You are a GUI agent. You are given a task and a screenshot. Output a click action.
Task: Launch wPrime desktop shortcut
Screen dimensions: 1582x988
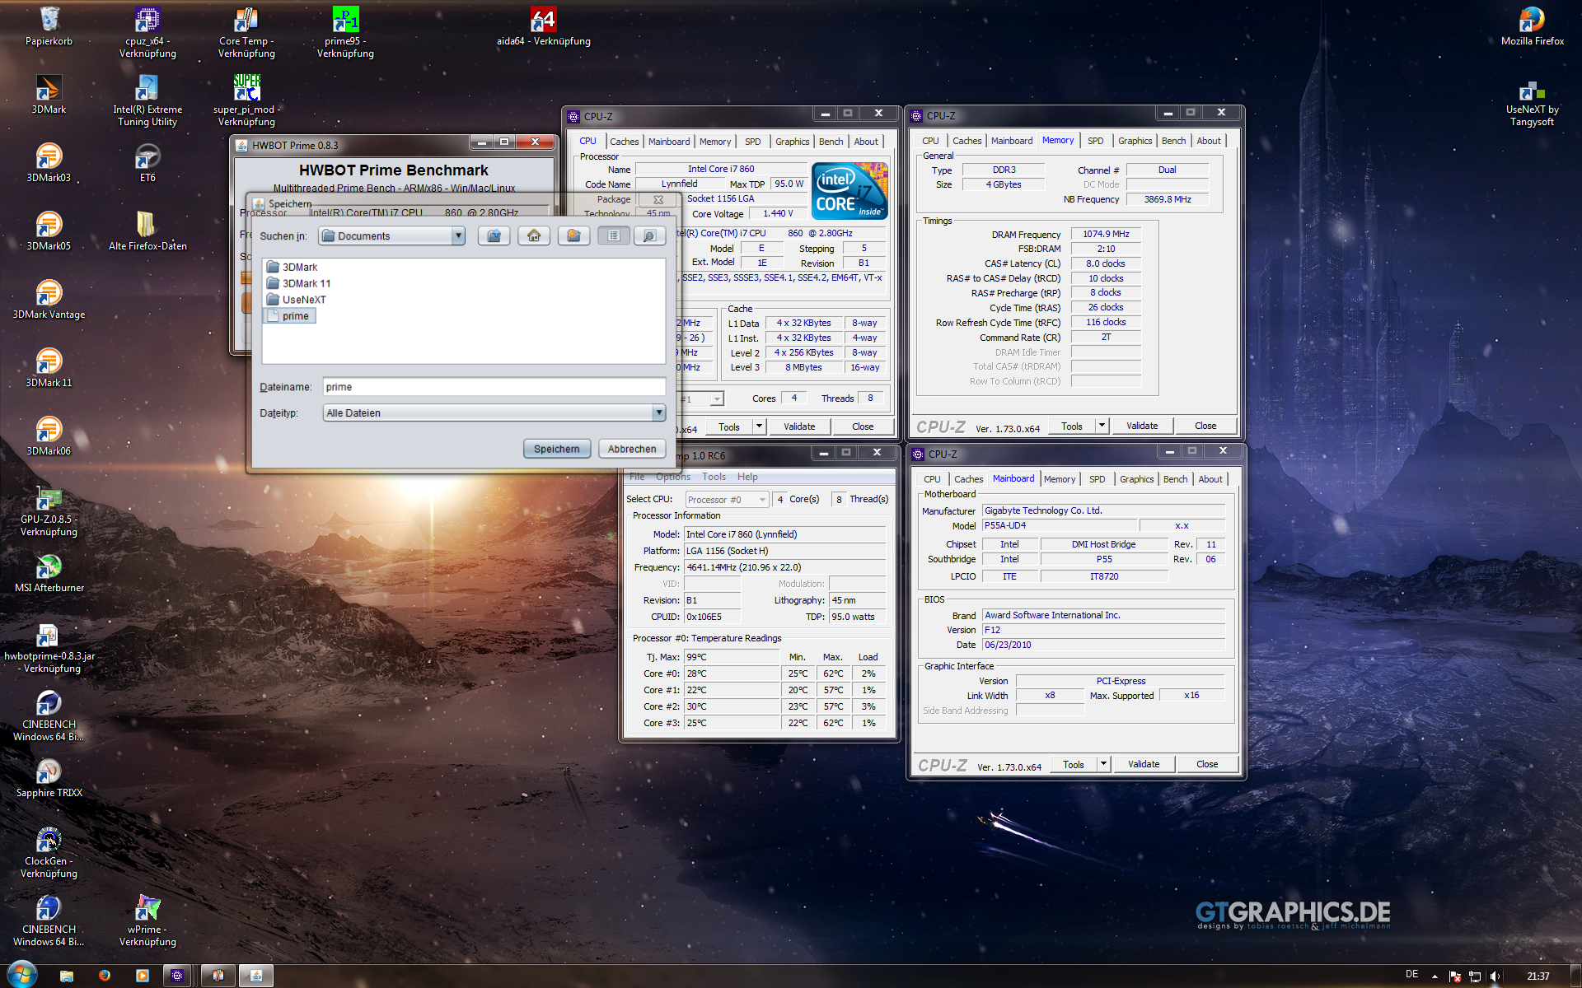point(147,921)
